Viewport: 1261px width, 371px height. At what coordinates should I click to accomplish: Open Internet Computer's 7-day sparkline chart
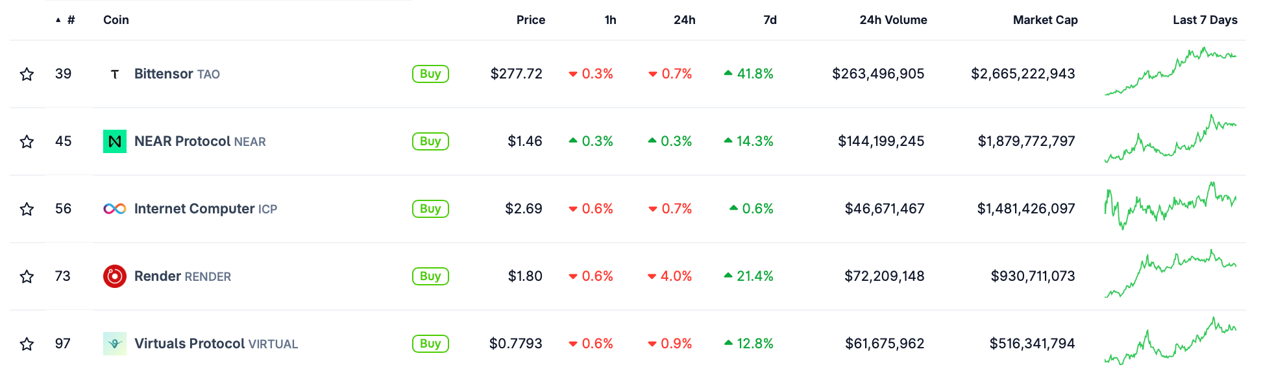coord(1170,206)
